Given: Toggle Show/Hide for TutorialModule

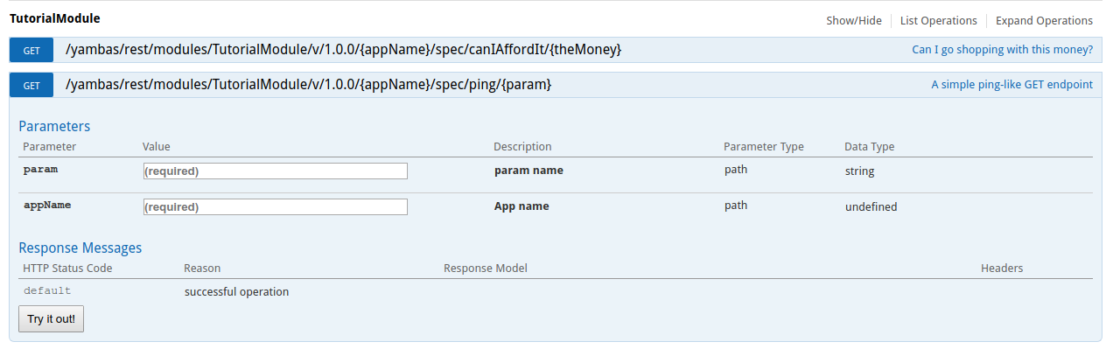Looking at the screenshot, I should (853, 20).
